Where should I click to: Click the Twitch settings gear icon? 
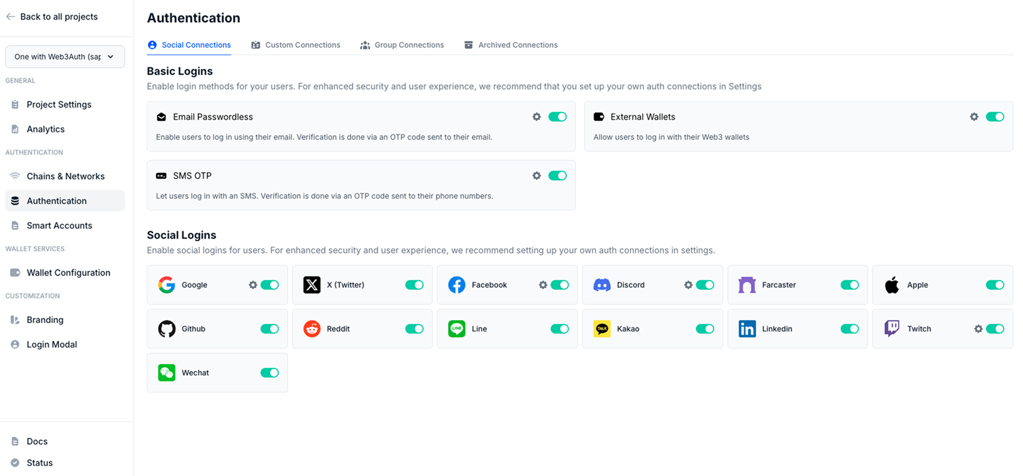tap(979, 329)
